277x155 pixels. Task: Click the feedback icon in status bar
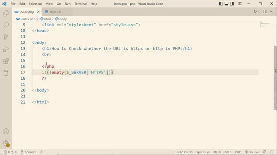pyautogui.click(x=264, y=152)
